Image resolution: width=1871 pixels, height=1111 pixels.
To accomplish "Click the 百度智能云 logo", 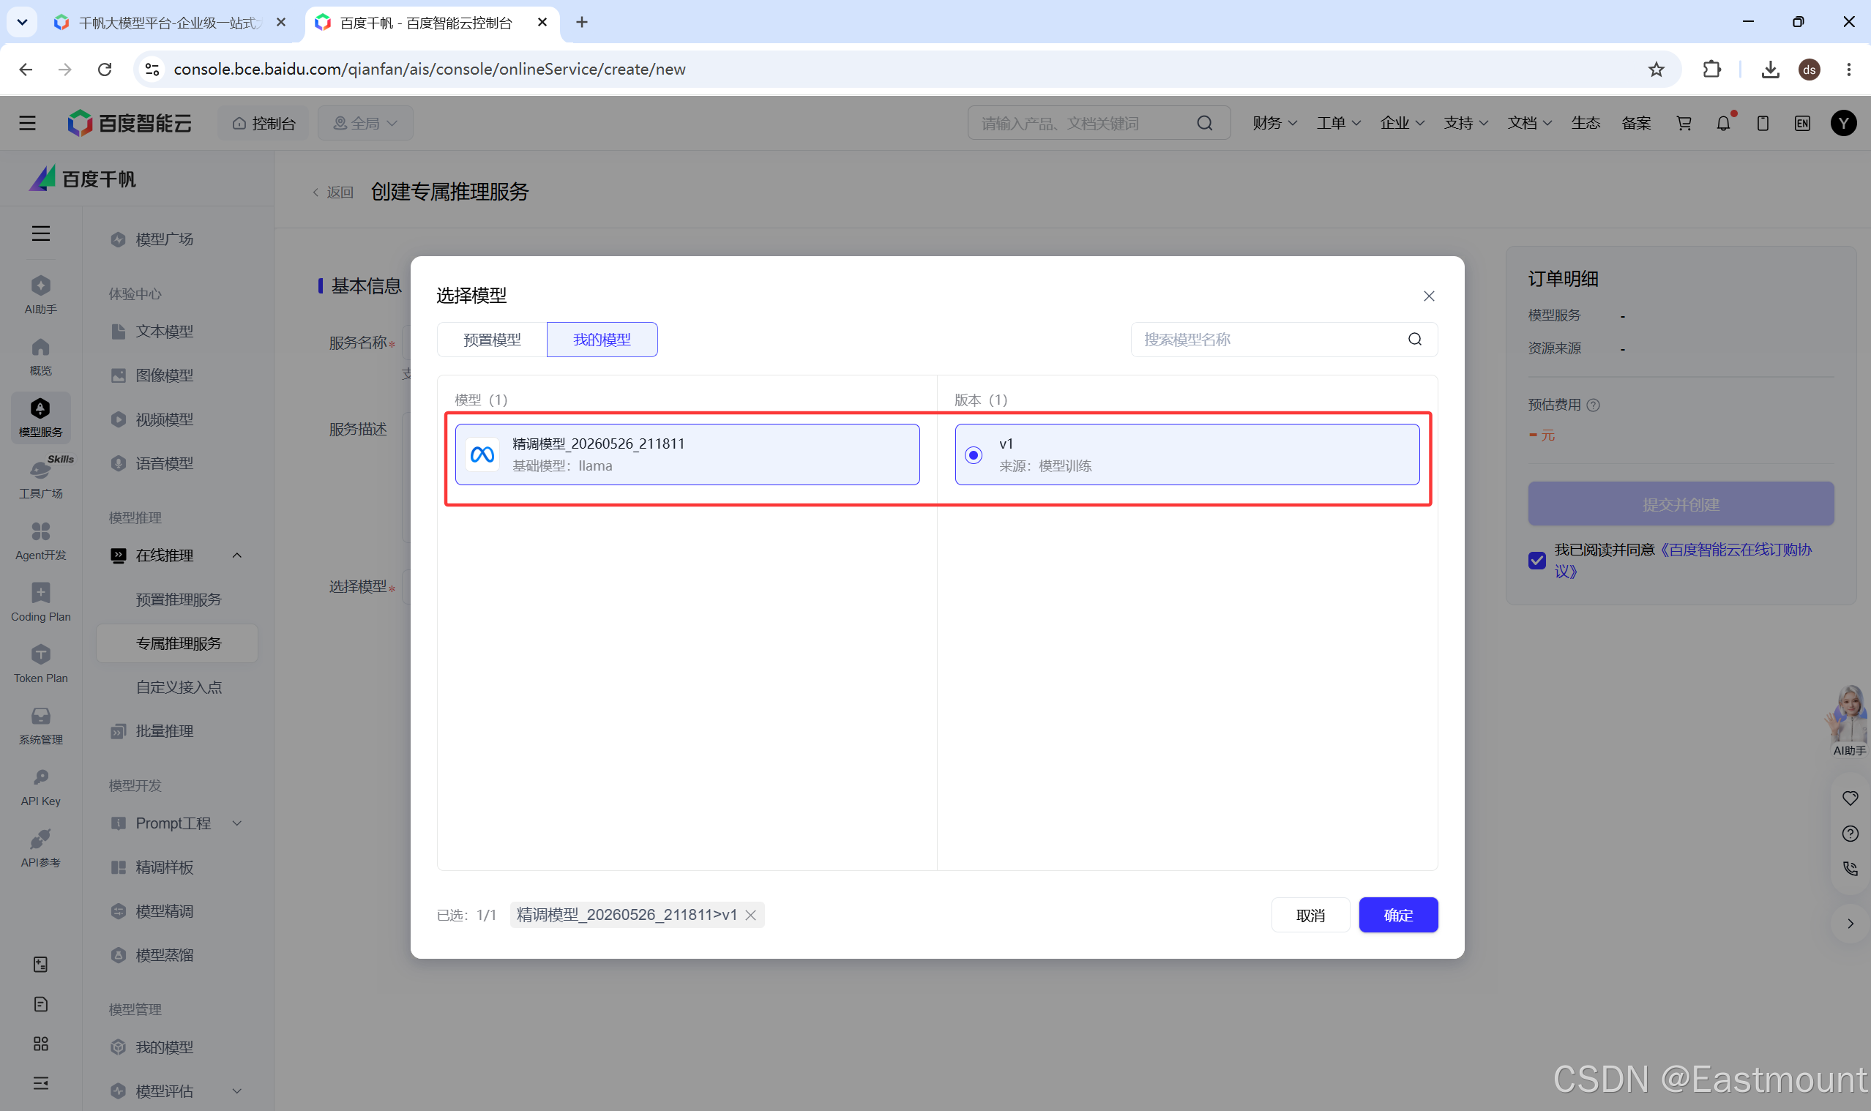I will point(130,123).
